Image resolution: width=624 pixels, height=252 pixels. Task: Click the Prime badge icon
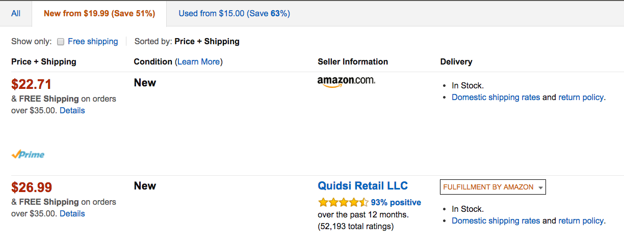28,154
